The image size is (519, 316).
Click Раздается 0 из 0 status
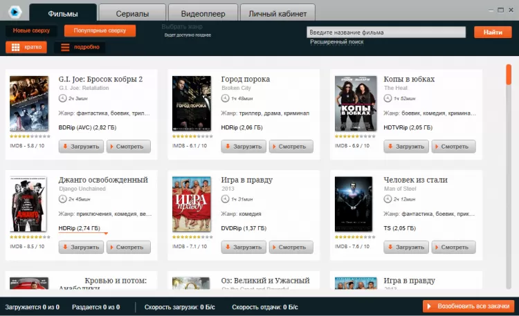[x=96, y=307]
